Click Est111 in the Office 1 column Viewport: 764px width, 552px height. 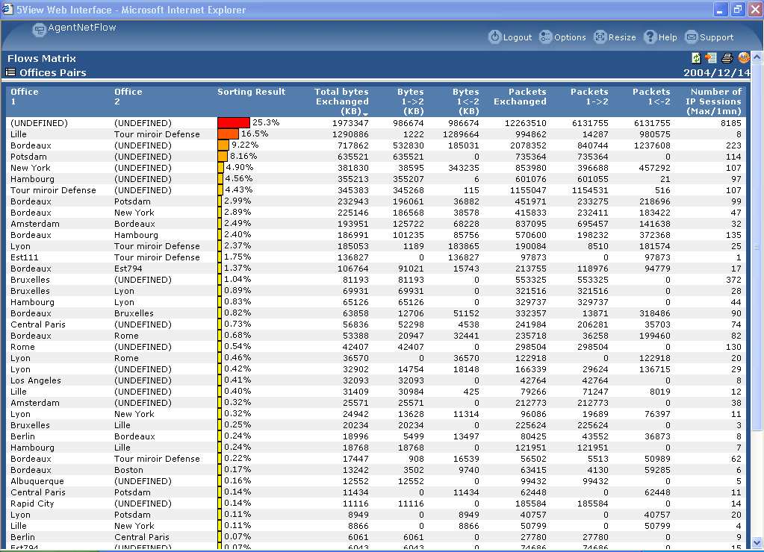pos(25,257)
